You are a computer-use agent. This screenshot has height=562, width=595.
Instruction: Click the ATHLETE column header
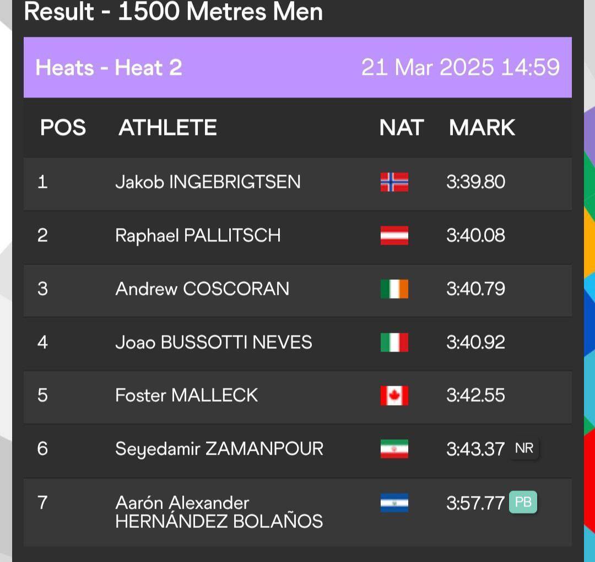(x=167, y=127)
